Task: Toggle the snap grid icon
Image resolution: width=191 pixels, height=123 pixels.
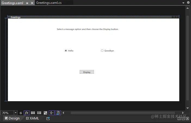Action: tap(33, 113)
